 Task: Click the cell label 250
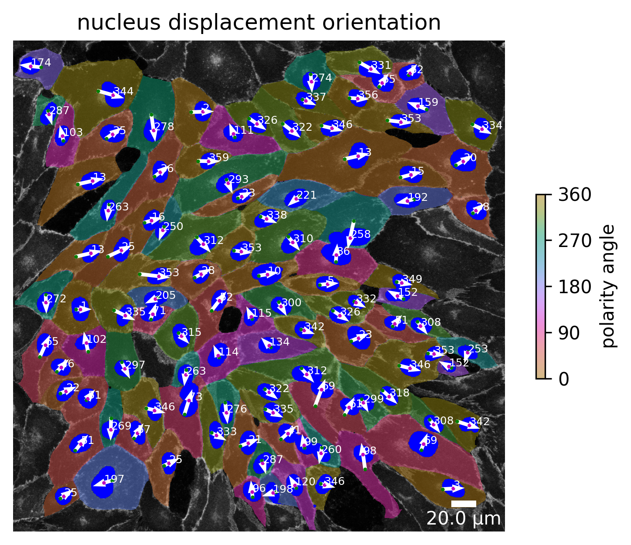[173, 227]
